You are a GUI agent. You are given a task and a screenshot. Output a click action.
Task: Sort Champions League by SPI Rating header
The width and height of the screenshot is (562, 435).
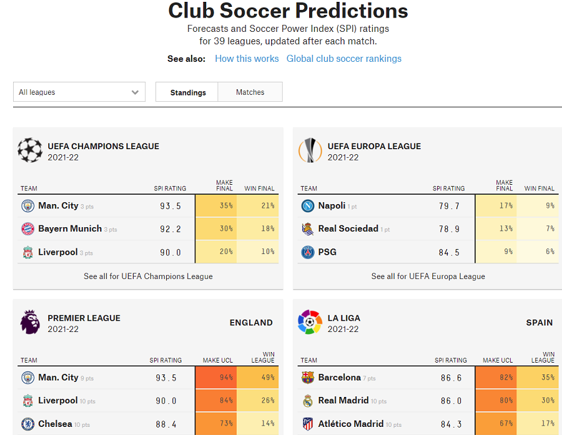pos(169,188)
